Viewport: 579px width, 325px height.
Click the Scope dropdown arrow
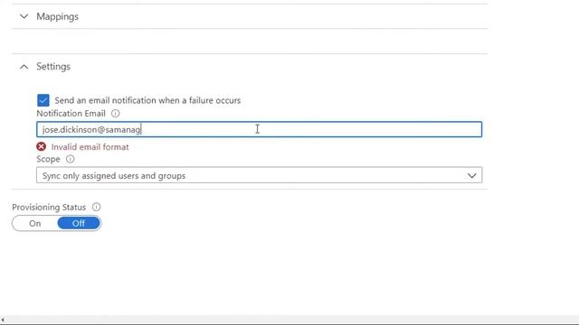pyautogui.click(x=472, y=176)
